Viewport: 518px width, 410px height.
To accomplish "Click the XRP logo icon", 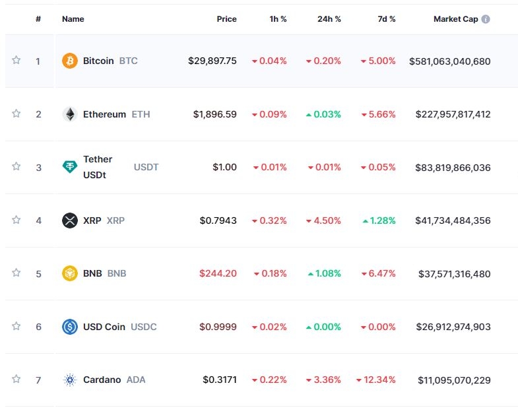I will 69,221.
